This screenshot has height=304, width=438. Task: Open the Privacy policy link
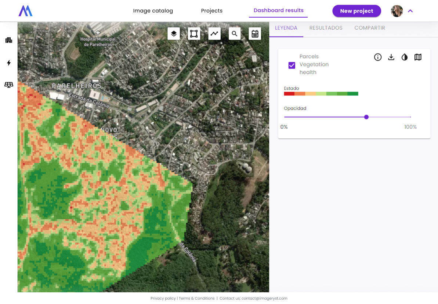click(x=163, y=299)
